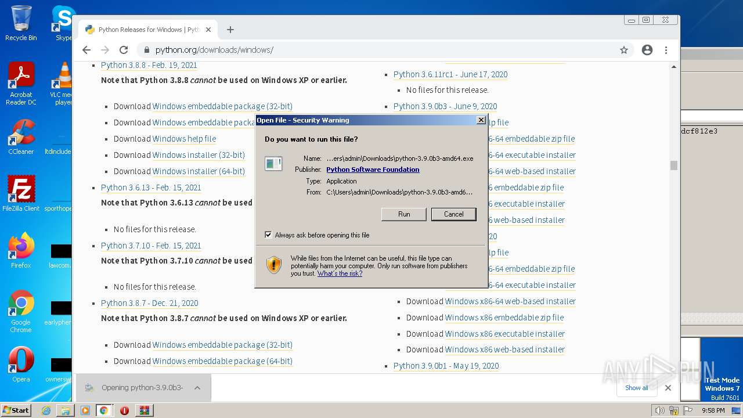Click the scrollbar up arrow
743x418 pixels.
[674, 67]
